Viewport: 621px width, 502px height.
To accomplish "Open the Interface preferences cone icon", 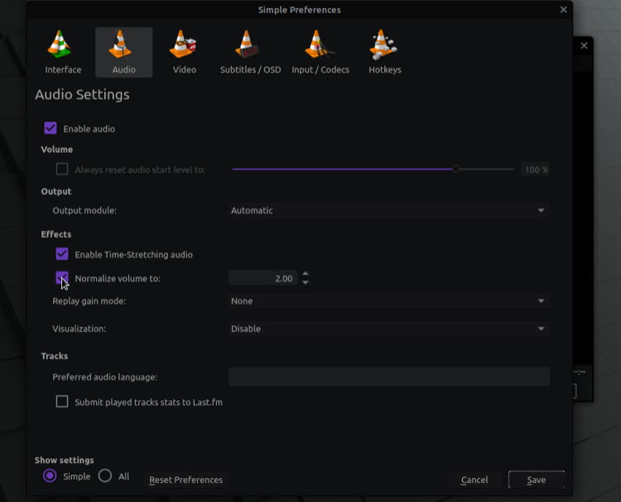I will click(x=60, y=44).
